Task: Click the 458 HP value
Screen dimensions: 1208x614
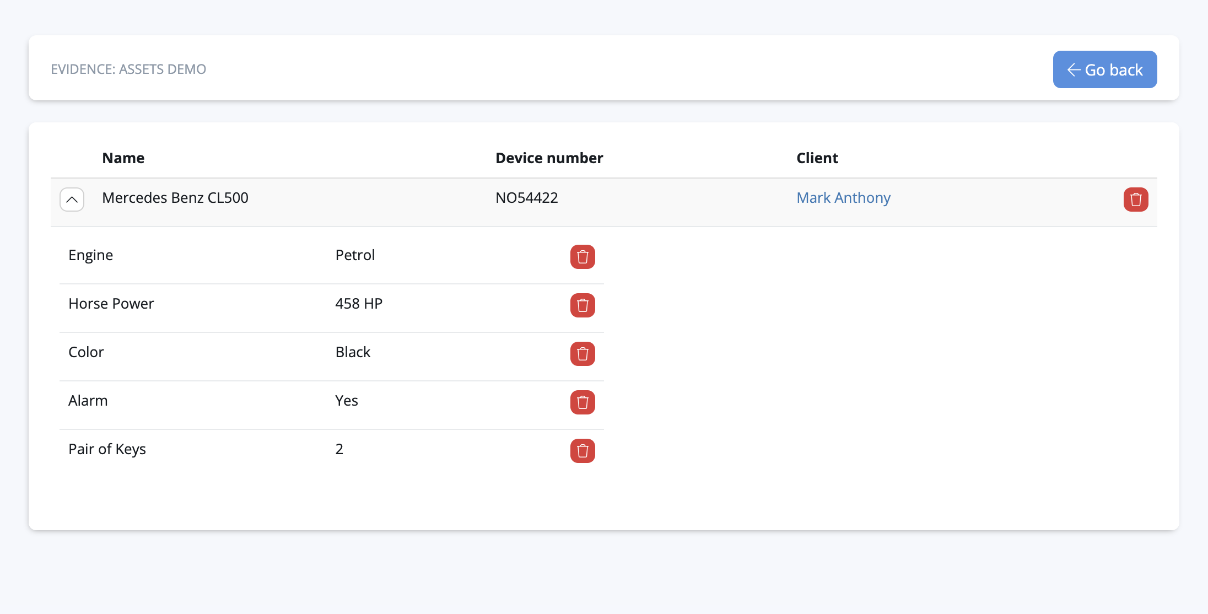Action: 359,304
